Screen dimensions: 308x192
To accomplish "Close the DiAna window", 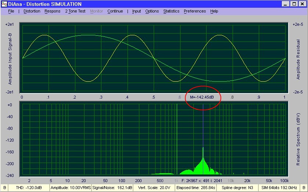I will coord(302,4).
